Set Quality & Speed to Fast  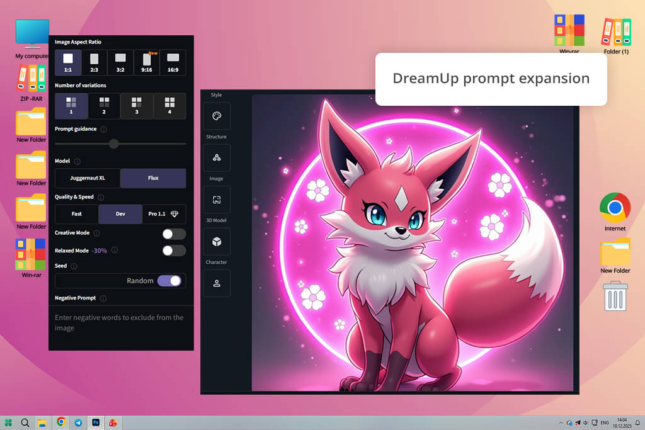click(x=76, y=214)
